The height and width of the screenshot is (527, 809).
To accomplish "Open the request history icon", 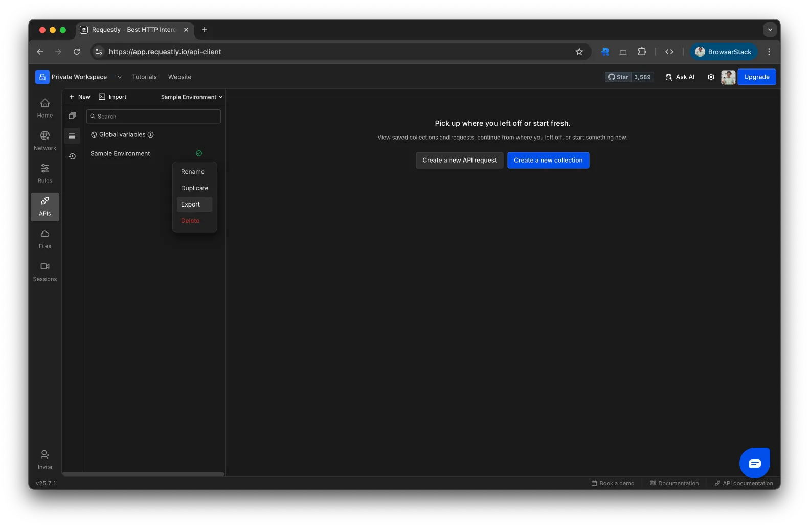I will click(72, 156).
